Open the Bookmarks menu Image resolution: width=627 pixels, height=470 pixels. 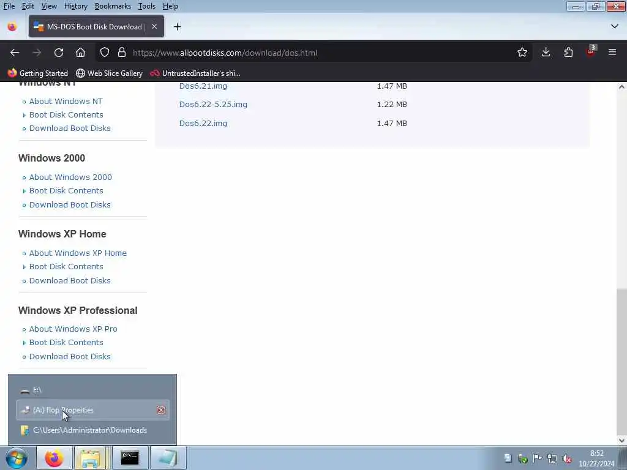pos(113,6)
